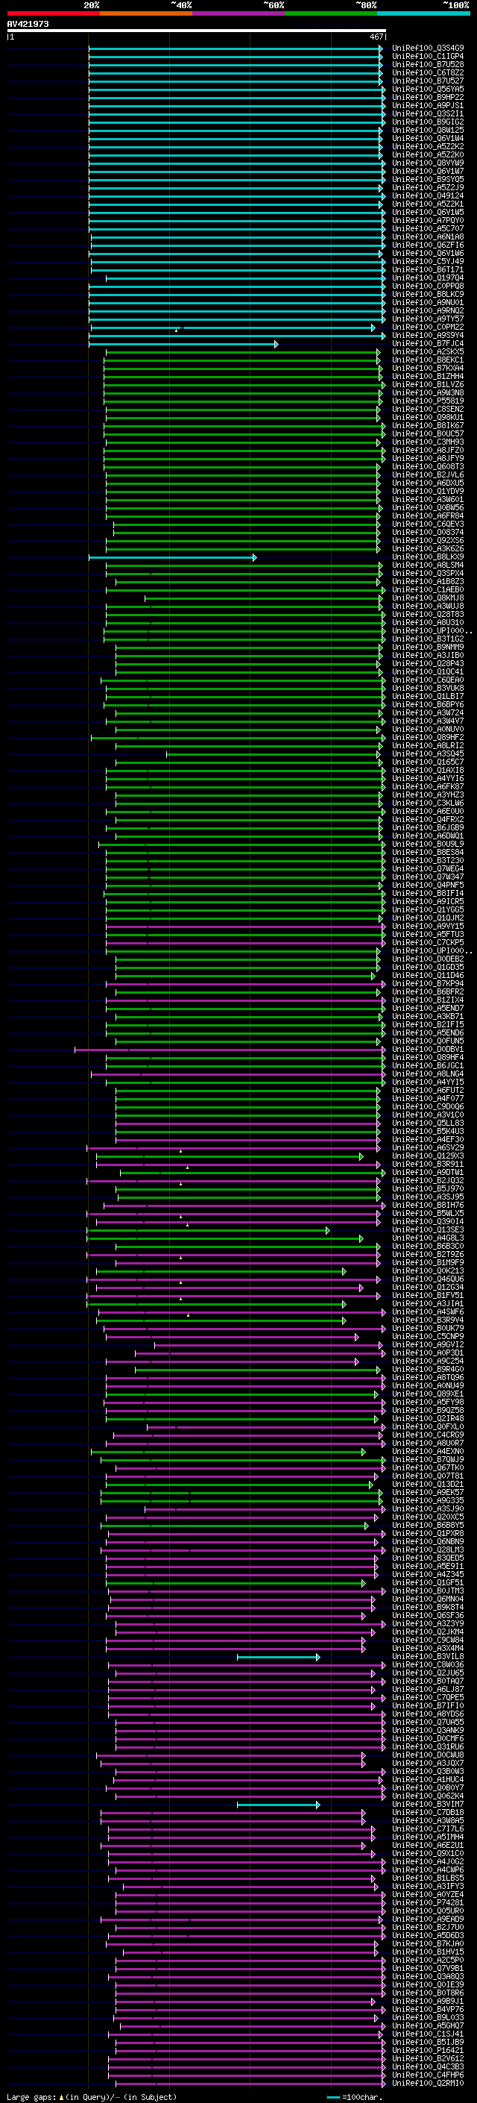Click the UniRef100_A9PJS1 label
Screen dimensions: 477x2103
(428, 105)
